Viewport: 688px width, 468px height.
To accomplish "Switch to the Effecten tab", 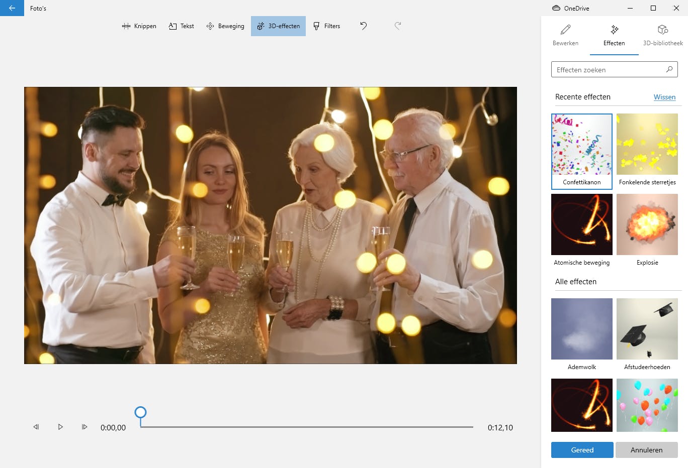I will [x=614, y=35].
